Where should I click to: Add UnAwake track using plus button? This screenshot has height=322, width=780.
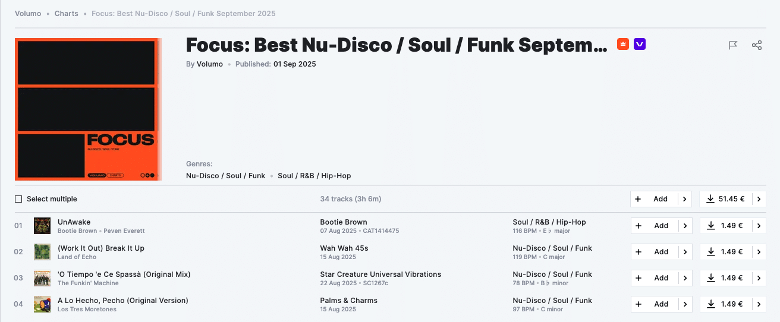[654, 226]
